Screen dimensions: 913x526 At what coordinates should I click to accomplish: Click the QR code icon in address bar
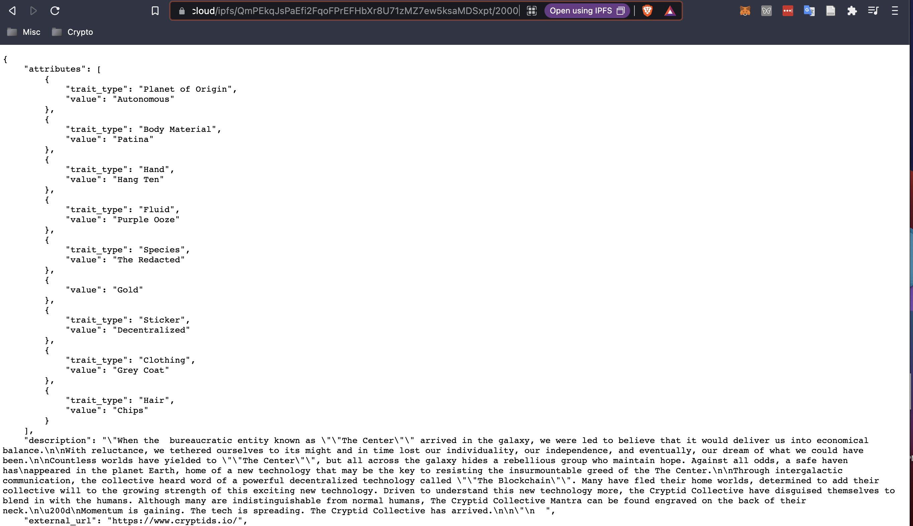pos(532,11)
